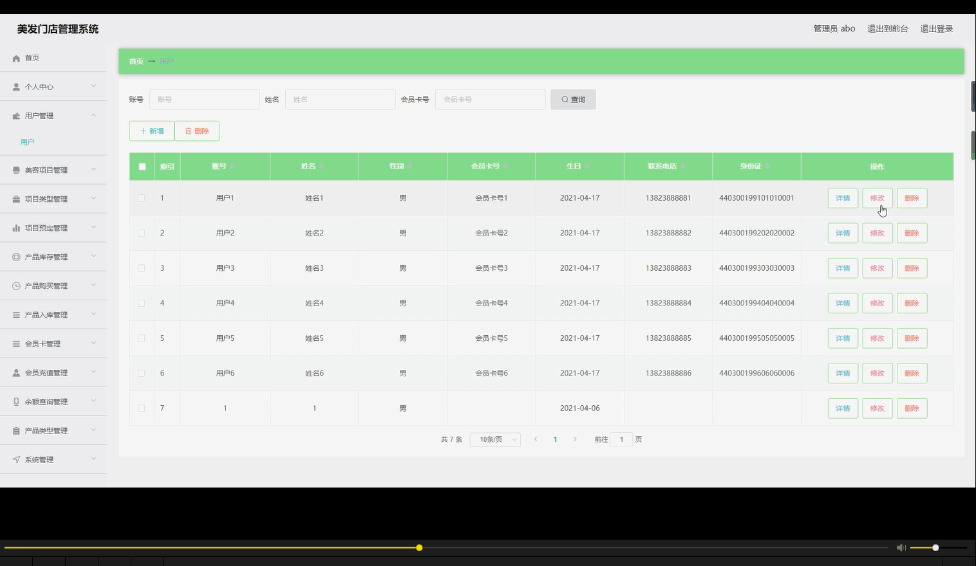The height and width of the screenshot is (566, 976).
Task: Click the 产品库存管理 sidebar icon
Action: 16,257
